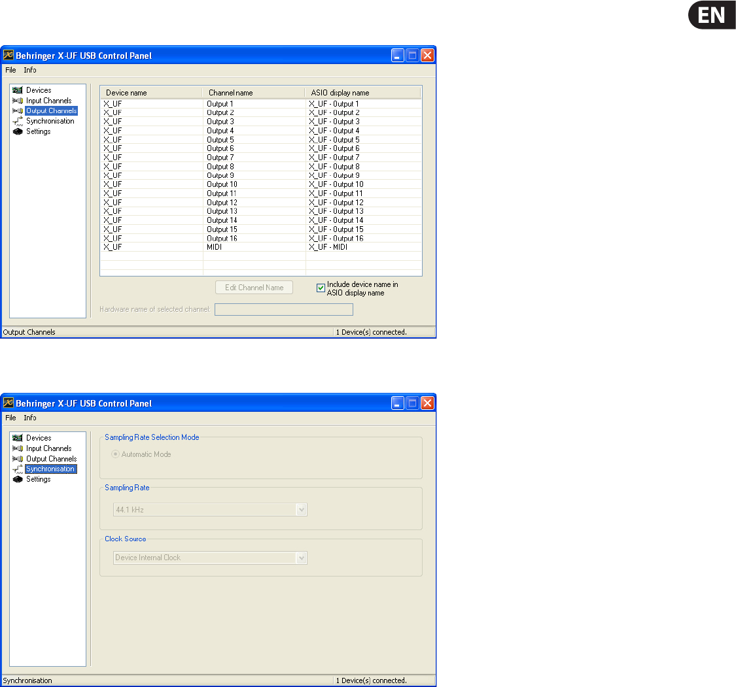This screenshot has height=687, width=736.
Task: Click 1 Device(s) connected in top status bar
Action: [x=372, y=332]
